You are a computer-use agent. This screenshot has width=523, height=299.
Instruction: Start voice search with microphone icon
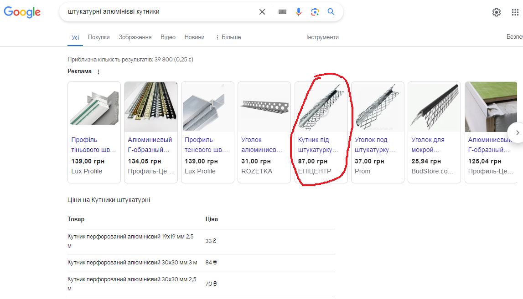(299, 12)
